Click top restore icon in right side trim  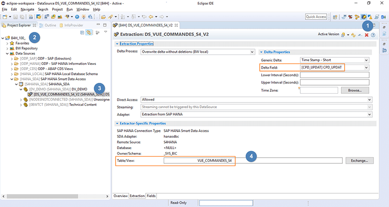384,27
